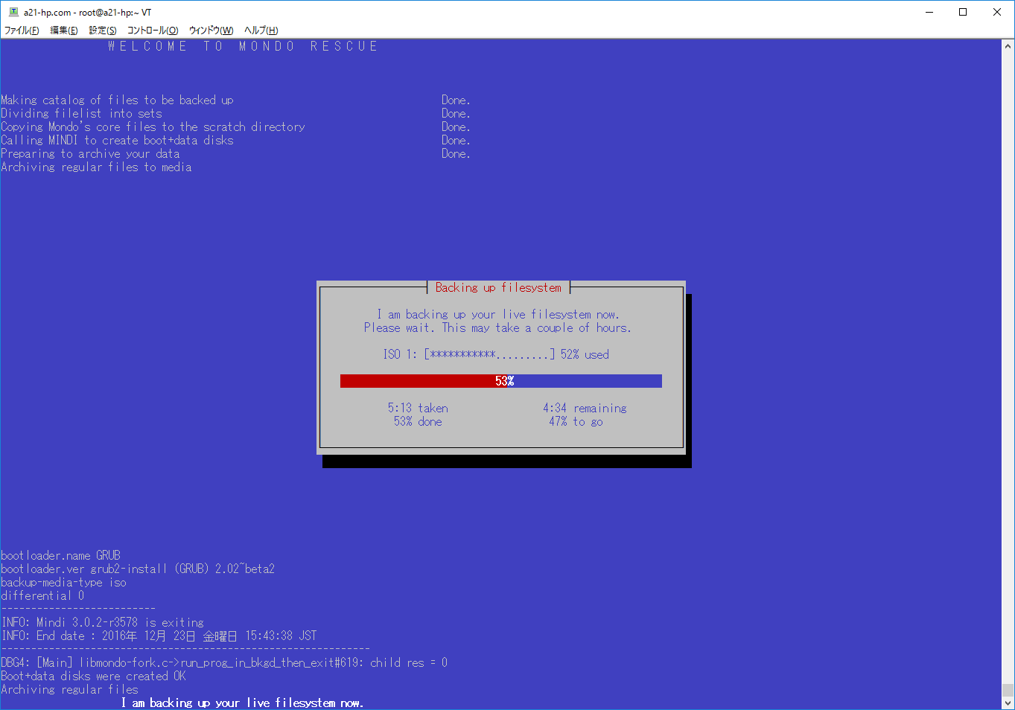The height and width of the screenshot is (710, 1015).
Task: Click the scrollbar down arrow
Action: (1008, 703)
